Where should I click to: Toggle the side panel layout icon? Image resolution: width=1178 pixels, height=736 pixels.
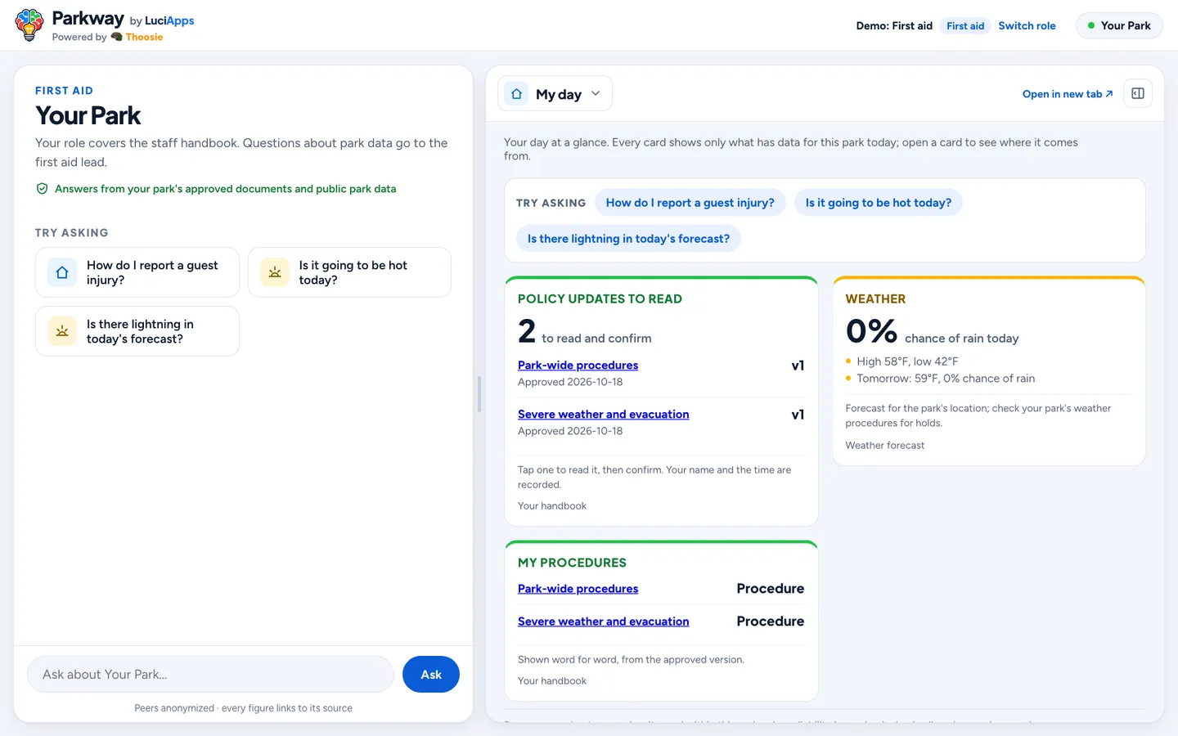coord(1138,93)
